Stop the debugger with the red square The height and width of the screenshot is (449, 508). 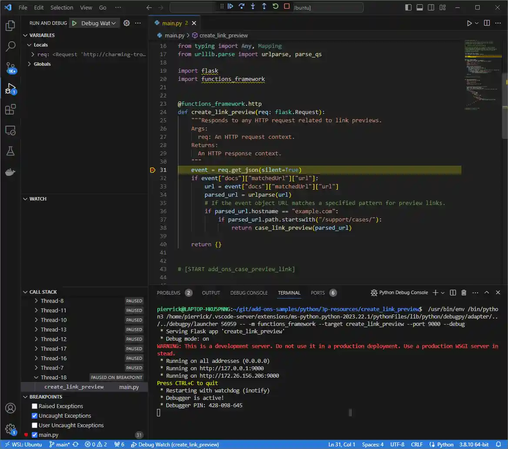(287, 6)
